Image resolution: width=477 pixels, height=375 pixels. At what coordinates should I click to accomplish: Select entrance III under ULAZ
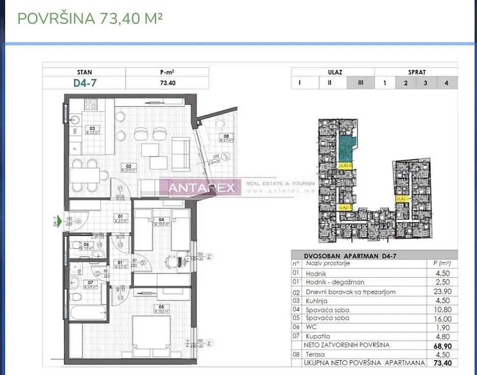[x=361, y=83]
